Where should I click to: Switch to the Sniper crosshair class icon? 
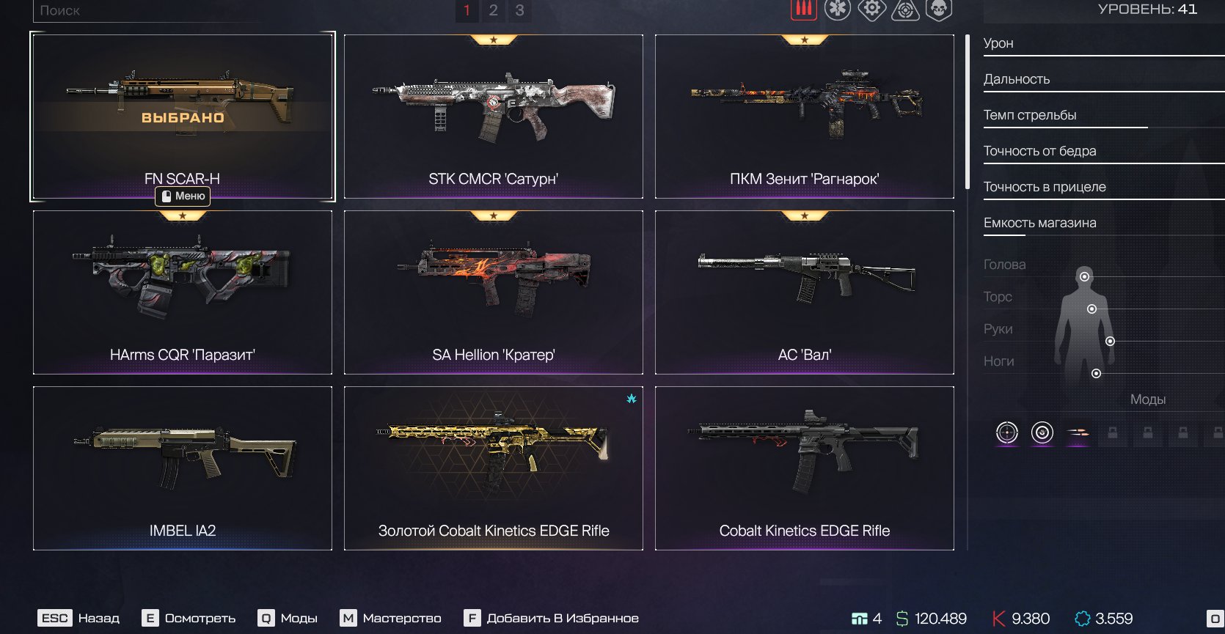905,10
